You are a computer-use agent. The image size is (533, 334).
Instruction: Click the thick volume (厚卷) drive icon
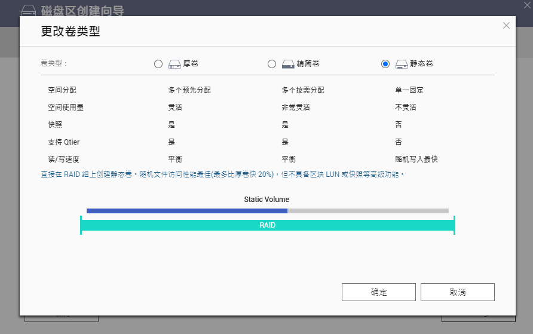click(x=174, y=64)
